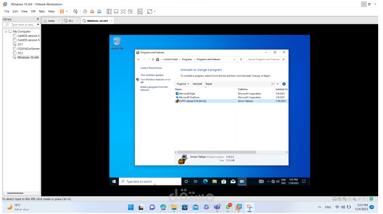Go up one level in Control Panel

(153, 60)
